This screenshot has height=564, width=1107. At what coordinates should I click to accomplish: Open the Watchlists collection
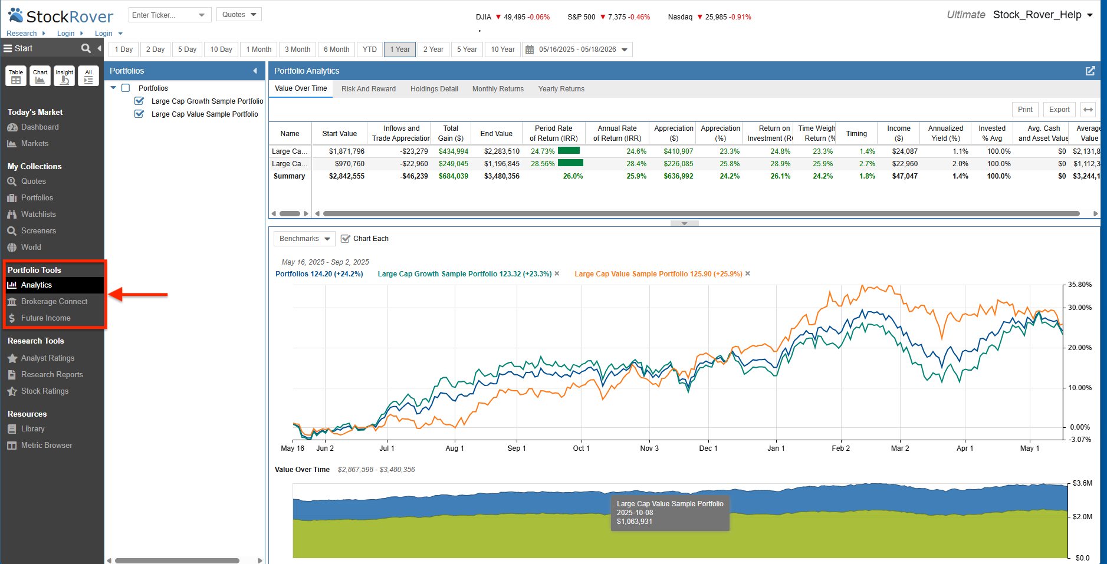38,215
